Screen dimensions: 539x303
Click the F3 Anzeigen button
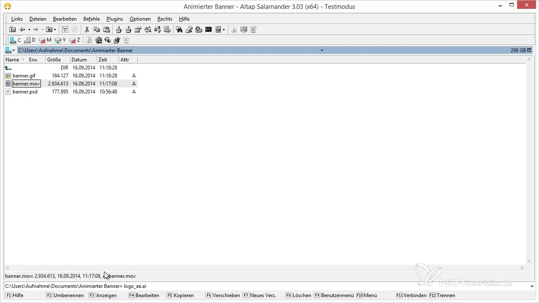103,295
